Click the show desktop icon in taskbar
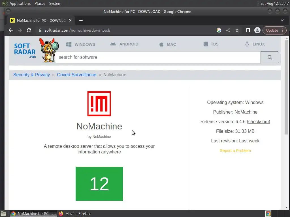Screen dimensions: 290x217 (x=3, y=214)
